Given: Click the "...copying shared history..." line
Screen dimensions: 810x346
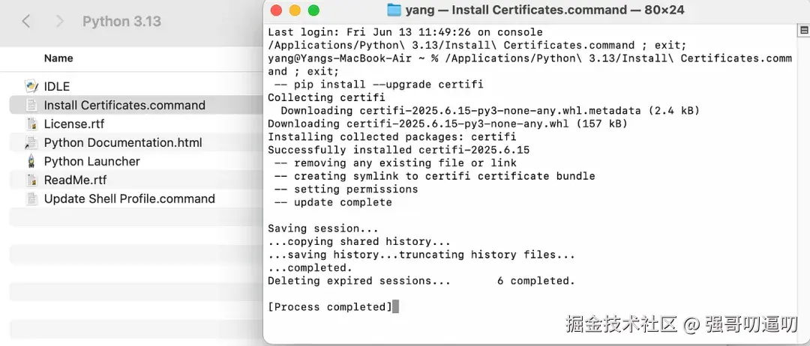Looking at the screenshot, I should point(359,241).
